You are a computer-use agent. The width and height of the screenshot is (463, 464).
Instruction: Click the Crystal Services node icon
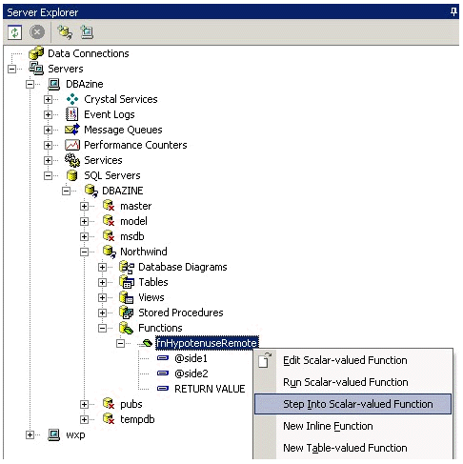click(x=72, y=99)
